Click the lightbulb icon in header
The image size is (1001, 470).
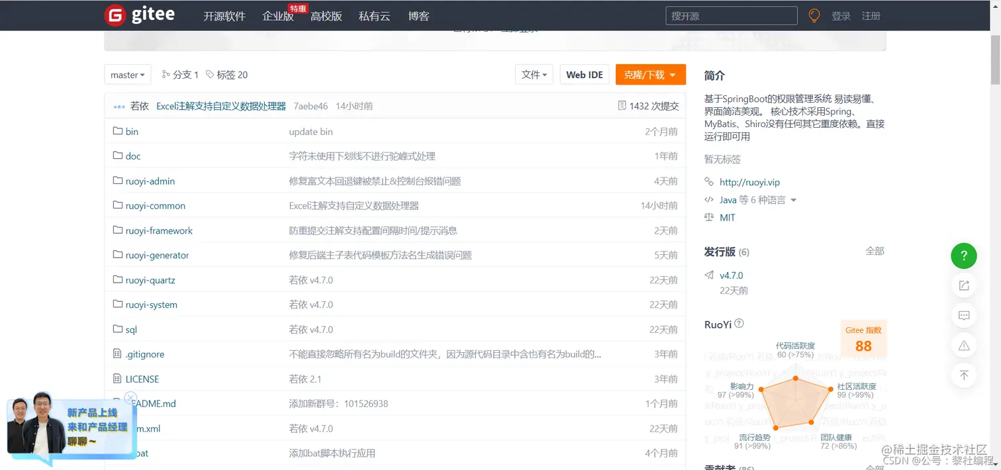coord(814,16)
